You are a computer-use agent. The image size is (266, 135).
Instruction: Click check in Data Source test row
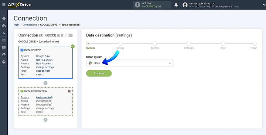click(40, 75)
